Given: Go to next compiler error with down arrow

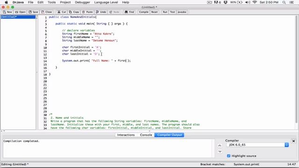Looking at the screenshot, I should tap(220, 151).
